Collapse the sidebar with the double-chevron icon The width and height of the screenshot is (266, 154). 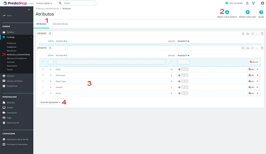click(29, 10)
